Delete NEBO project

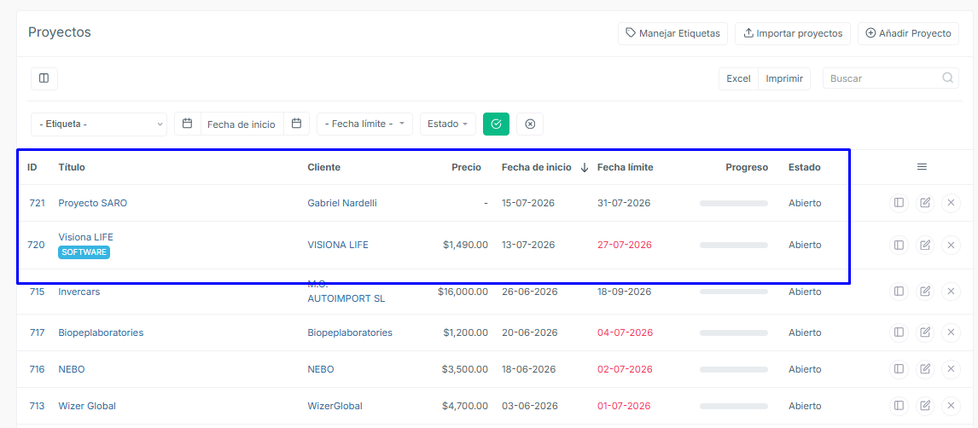tap(952, 369)
